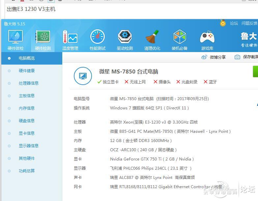The height and width of the screenshot is (201, 258).
Task: Click the gold medal icon
Action: pyautogui.click(x=223, y=23)
